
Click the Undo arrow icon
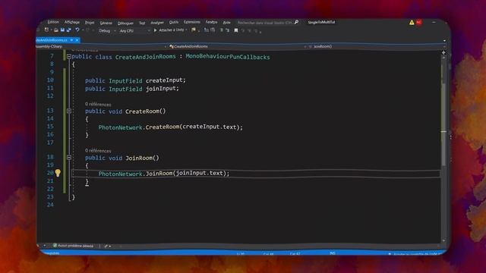coord(77,30)
